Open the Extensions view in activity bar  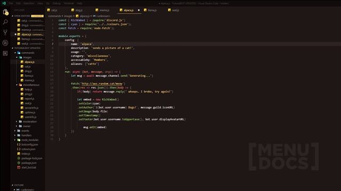[x=5, y=53]
